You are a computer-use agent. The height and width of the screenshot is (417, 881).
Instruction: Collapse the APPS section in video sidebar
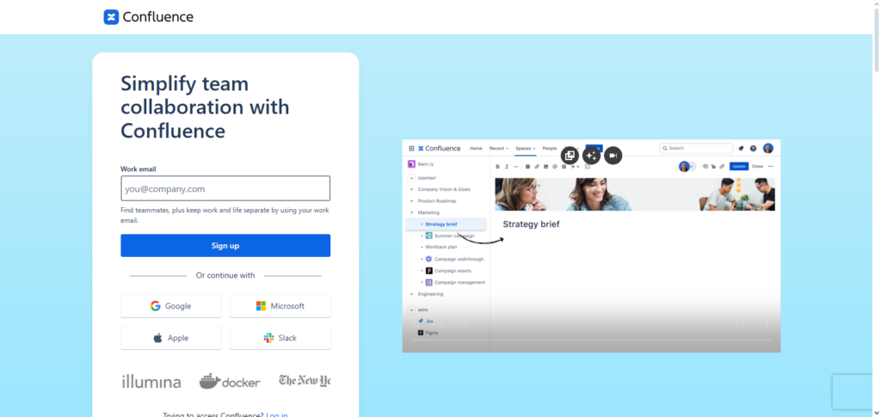[411, 310]
